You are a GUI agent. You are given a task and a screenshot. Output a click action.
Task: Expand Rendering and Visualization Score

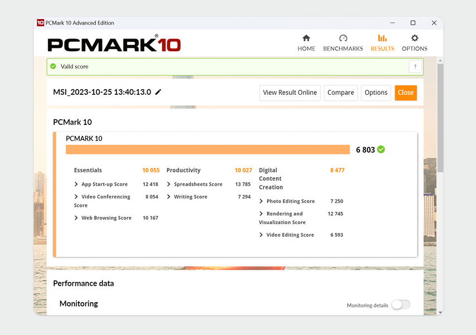261,213
